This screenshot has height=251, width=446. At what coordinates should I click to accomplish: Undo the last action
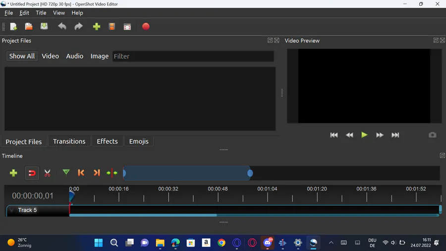coord(62,26)
